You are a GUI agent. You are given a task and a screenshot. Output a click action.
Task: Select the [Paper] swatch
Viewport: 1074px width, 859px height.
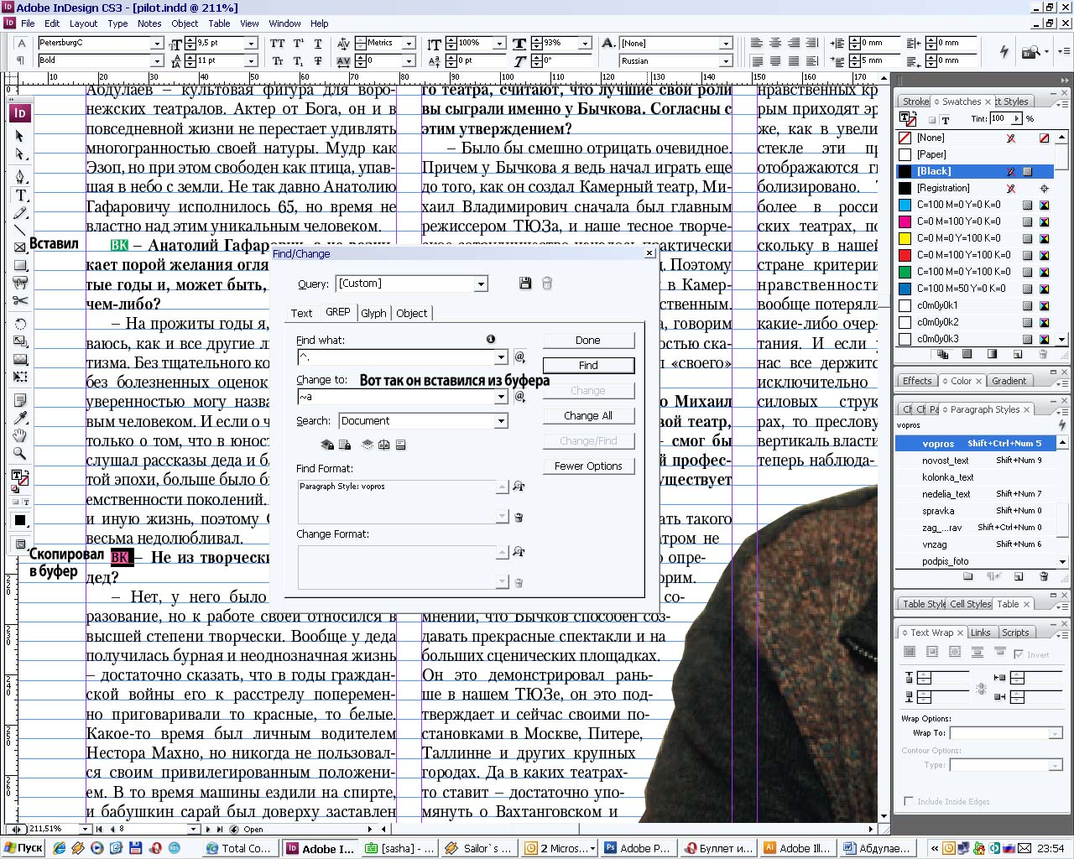(x=974, y=154)
